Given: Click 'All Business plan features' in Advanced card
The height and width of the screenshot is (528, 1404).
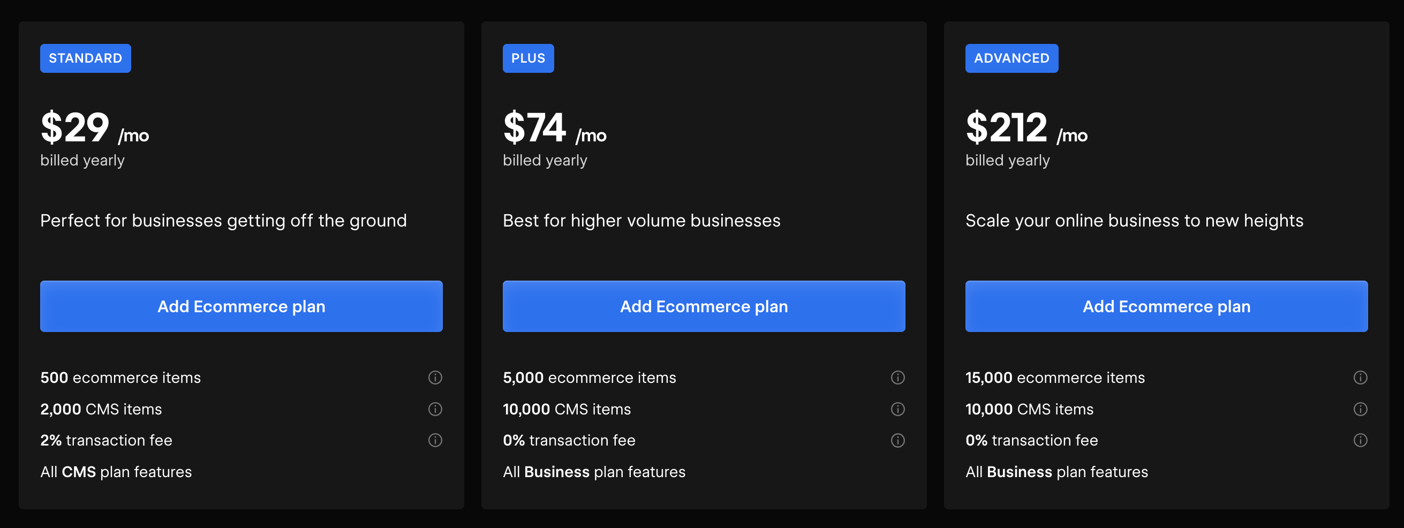Looking at the screenshot, I should pyautogui.click(x=1057, y=472).
